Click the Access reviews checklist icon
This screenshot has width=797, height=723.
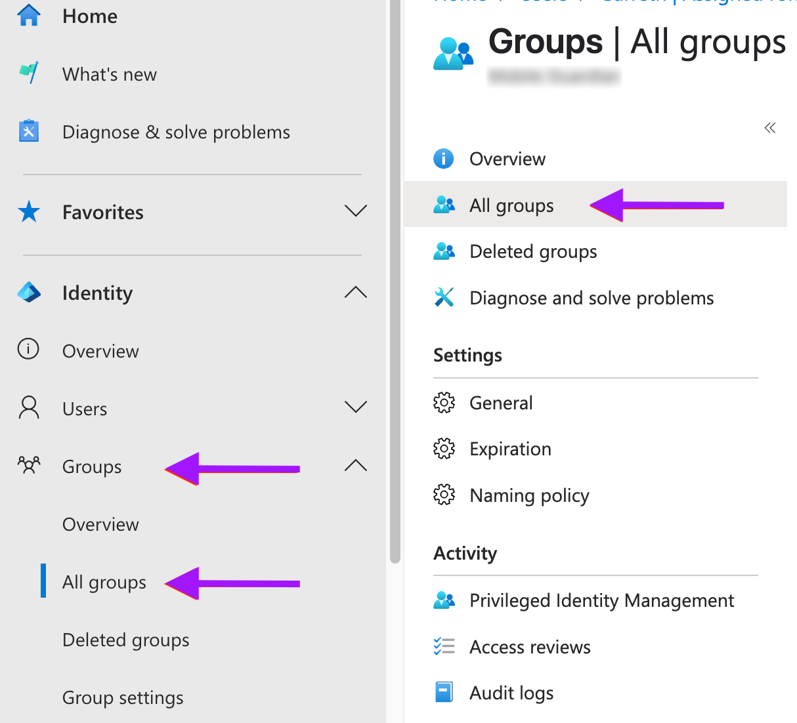[x=444, y=646]
